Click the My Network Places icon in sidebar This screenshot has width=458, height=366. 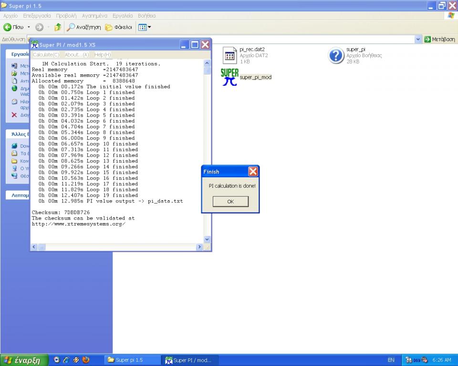(14, 176)
